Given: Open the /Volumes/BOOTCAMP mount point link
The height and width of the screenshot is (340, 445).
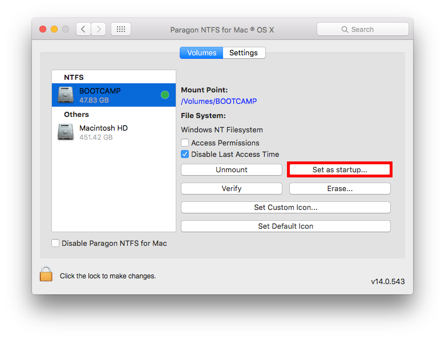Looking at the screenshot, I should 219,102.
